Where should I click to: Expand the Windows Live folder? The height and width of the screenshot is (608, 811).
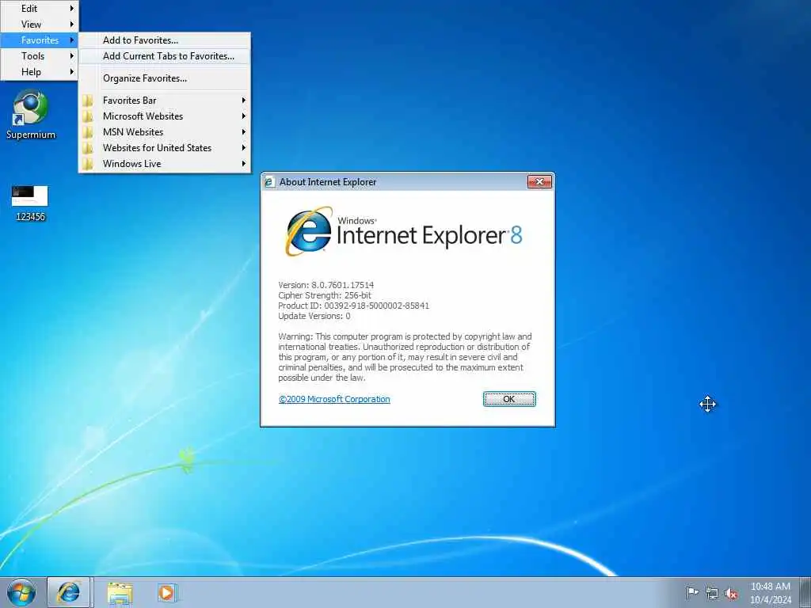click(x=165, y=164)
